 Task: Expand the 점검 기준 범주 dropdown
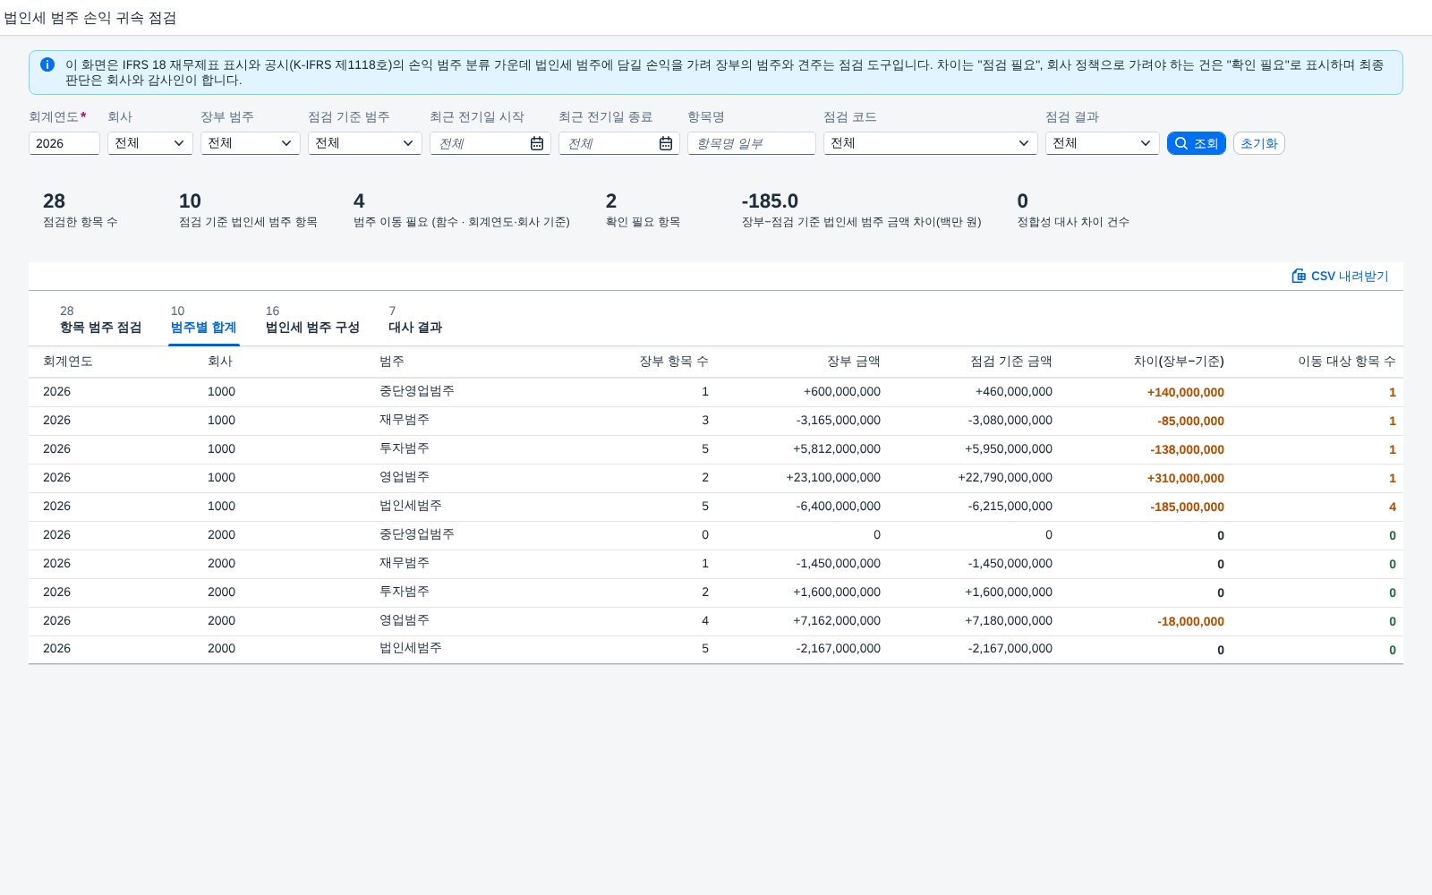pyautogui.click(x=365, y=143)
